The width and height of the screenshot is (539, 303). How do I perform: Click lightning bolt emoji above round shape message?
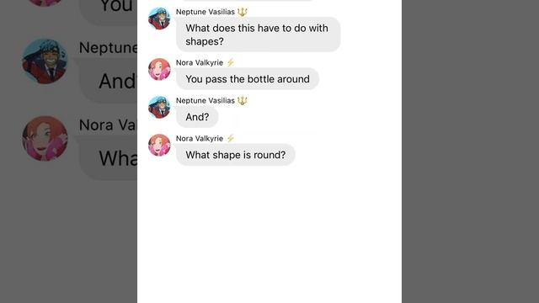230,138
